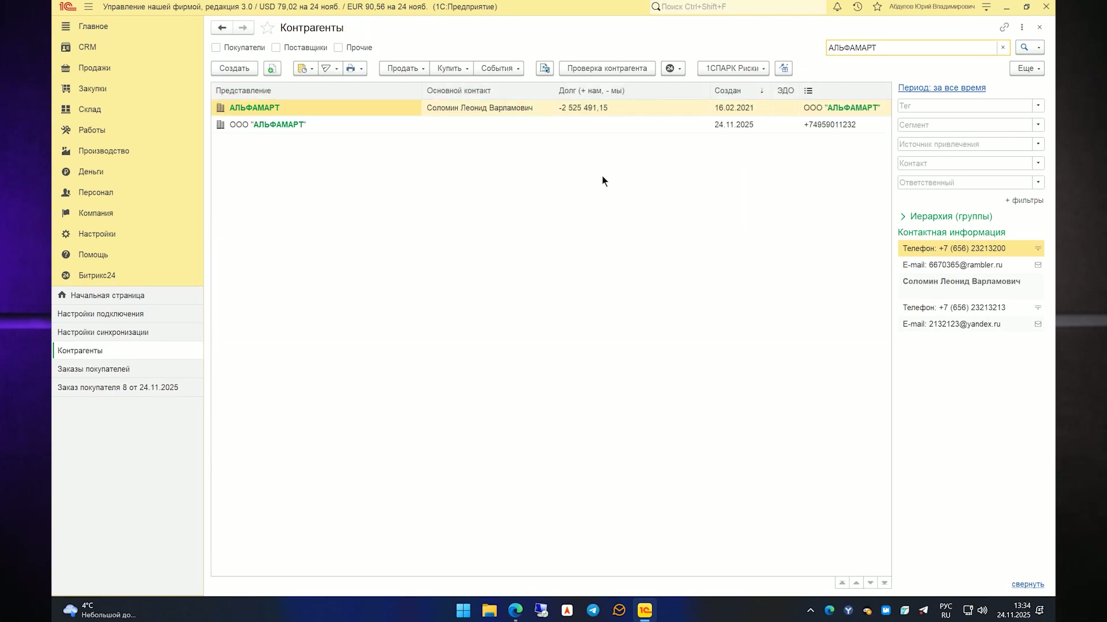Click the Еще button
The image size is (1107, 622).
(x=1027, y=69)
